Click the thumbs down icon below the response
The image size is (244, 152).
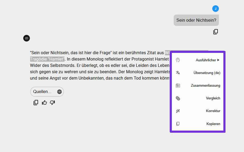(52, 103)
